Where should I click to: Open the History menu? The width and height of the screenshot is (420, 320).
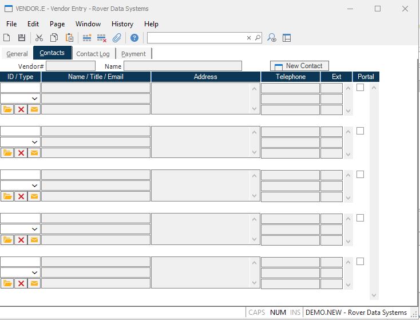[122, 24]
